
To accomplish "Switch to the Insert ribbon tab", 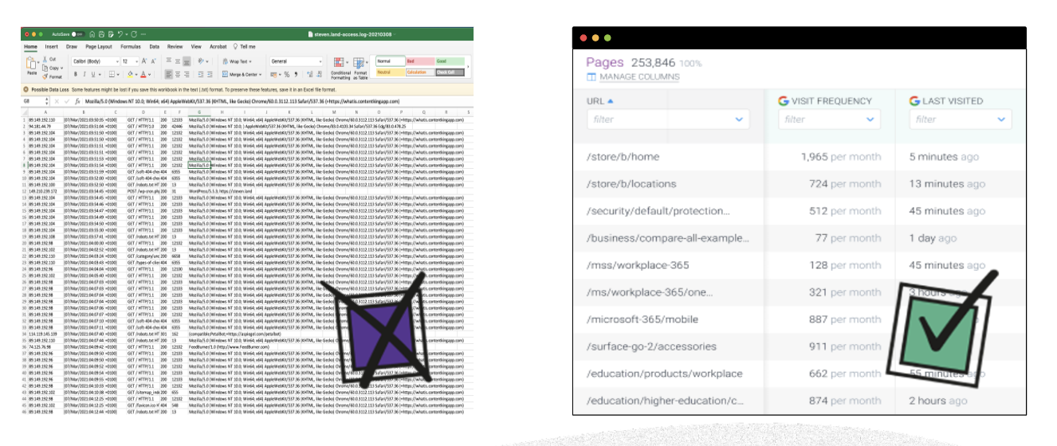I will tap(51, 47).
